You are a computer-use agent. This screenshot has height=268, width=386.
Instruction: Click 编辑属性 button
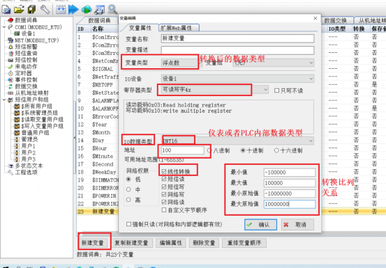click(x=170, y=243)
